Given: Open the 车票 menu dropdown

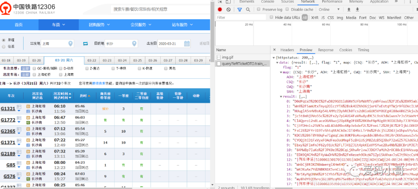Looking at the screenshot, I should pyautogui.click(x=59, y=25).
